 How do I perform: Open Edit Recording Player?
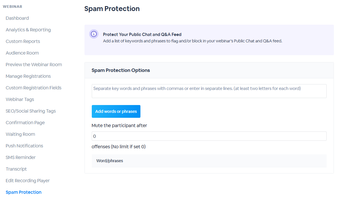coord(28,180)
